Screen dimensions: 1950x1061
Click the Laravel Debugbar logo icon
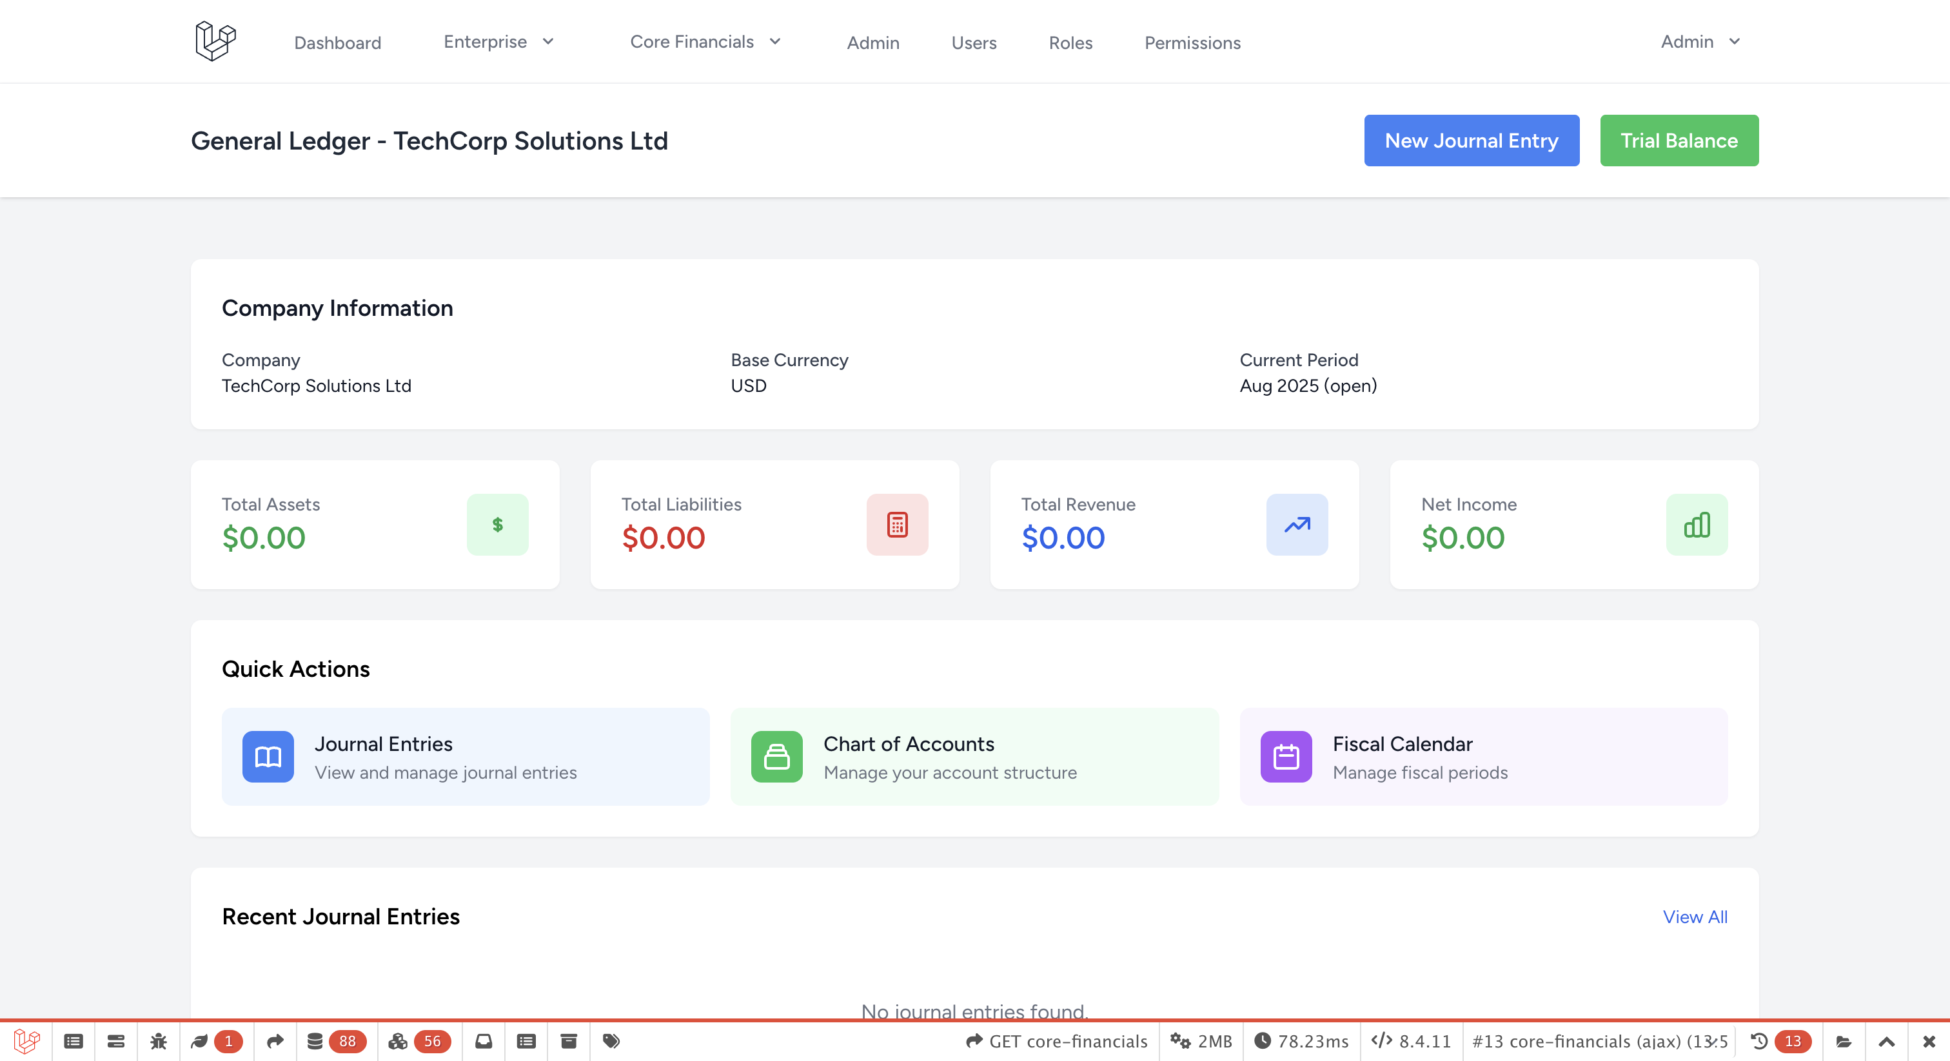click(26, 1041)
